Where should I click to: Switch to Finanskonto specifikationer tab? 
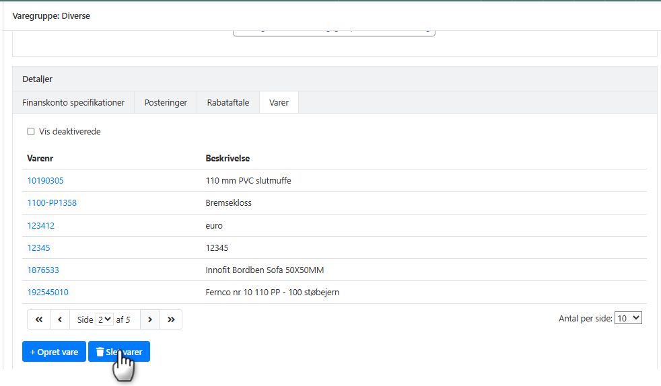coord(73,103)
